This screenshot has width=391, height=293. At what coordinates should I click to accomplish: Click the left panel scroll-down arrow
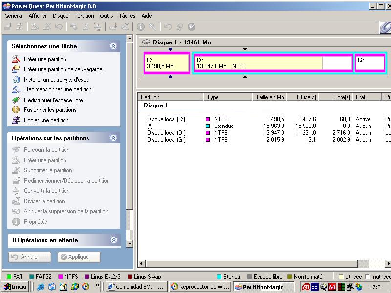[130, 243]
